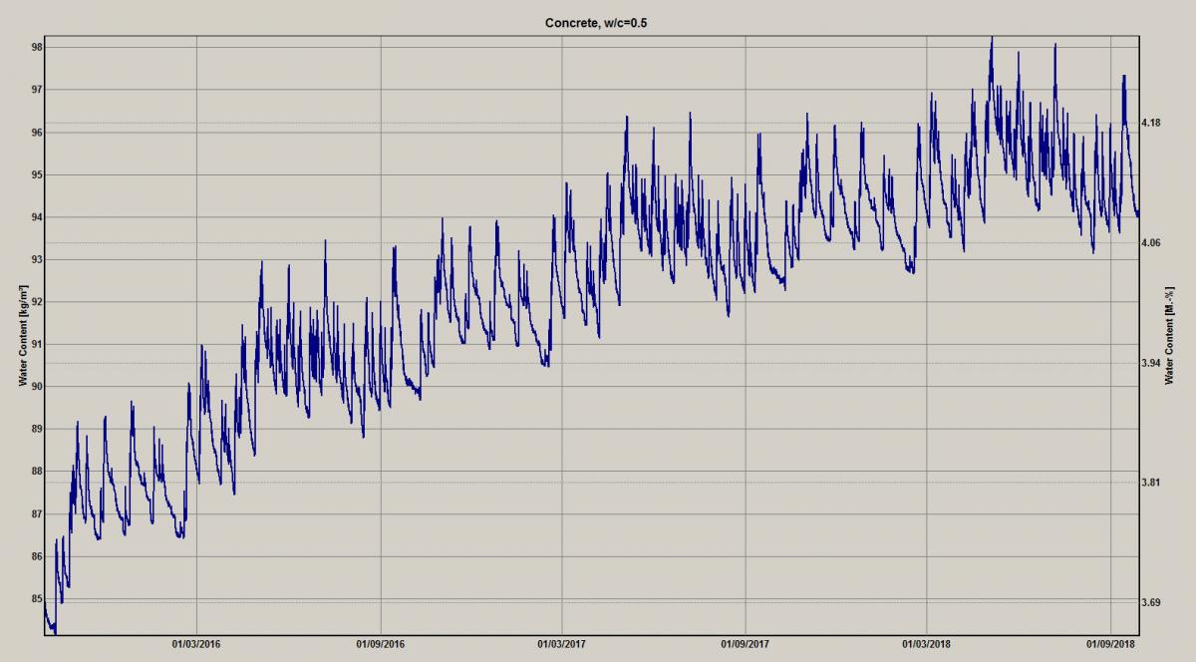The height and width of the screenshot is (662, 1196).
Task: Click the left axis value 91
Action: click(36, 344)
